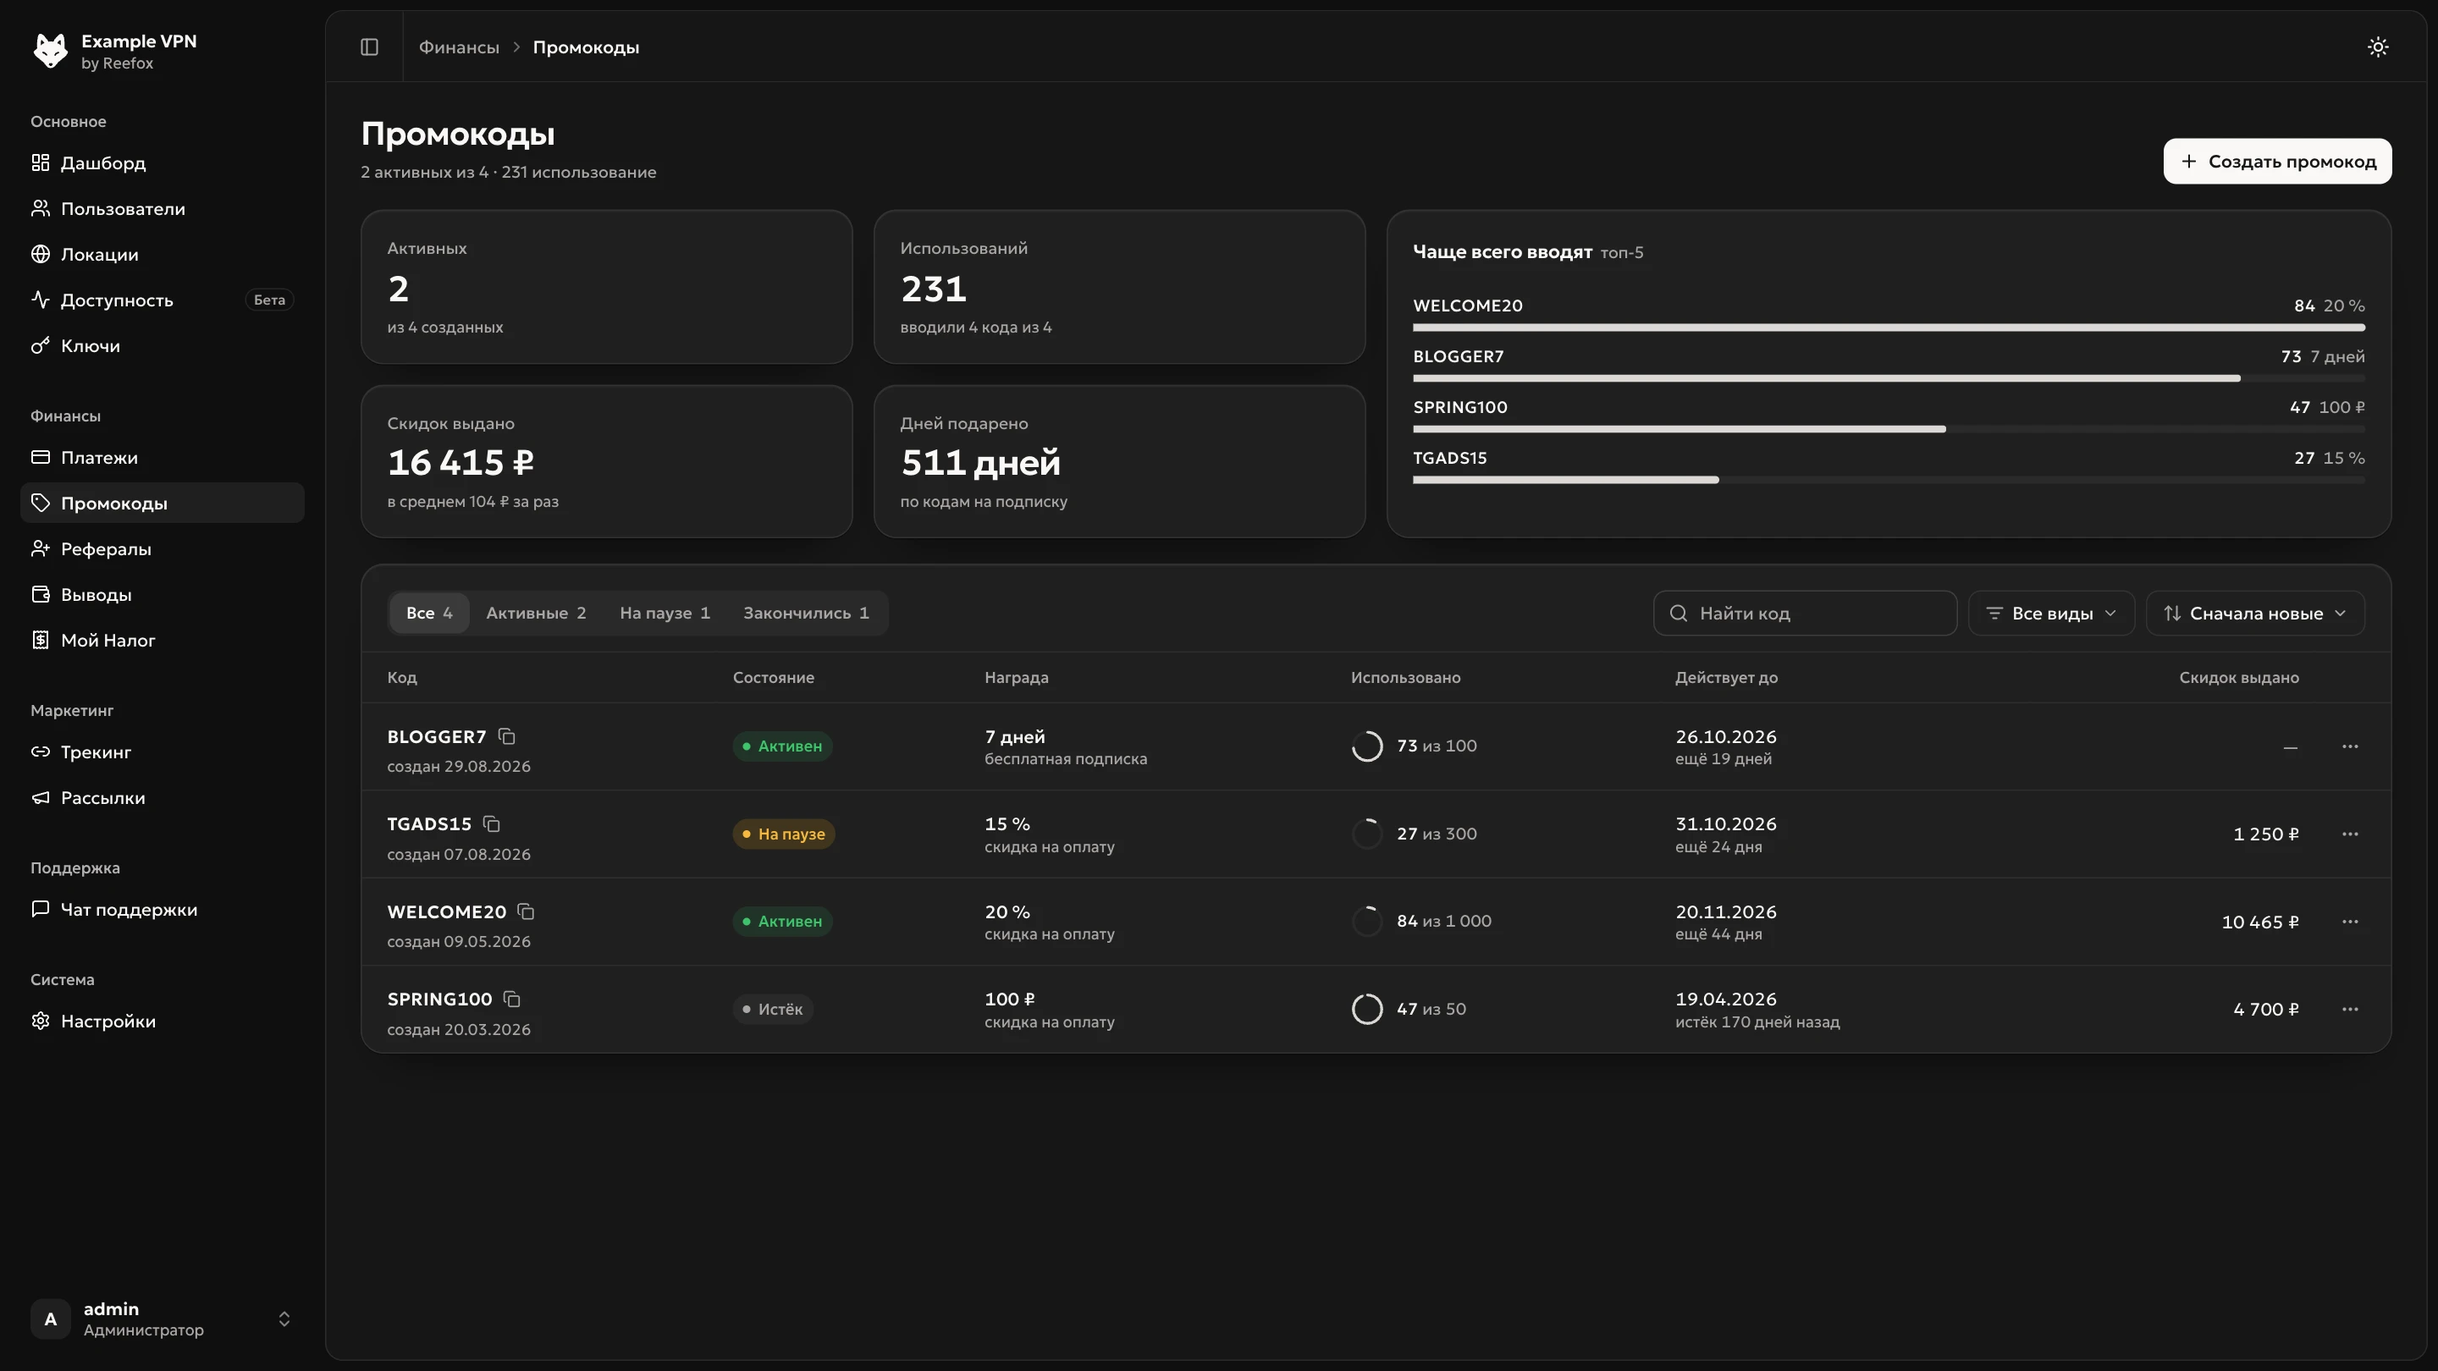The height and width of the screenshot is (1371, 2438).
Task: Show only Активные promo codes
Action: 536,613
